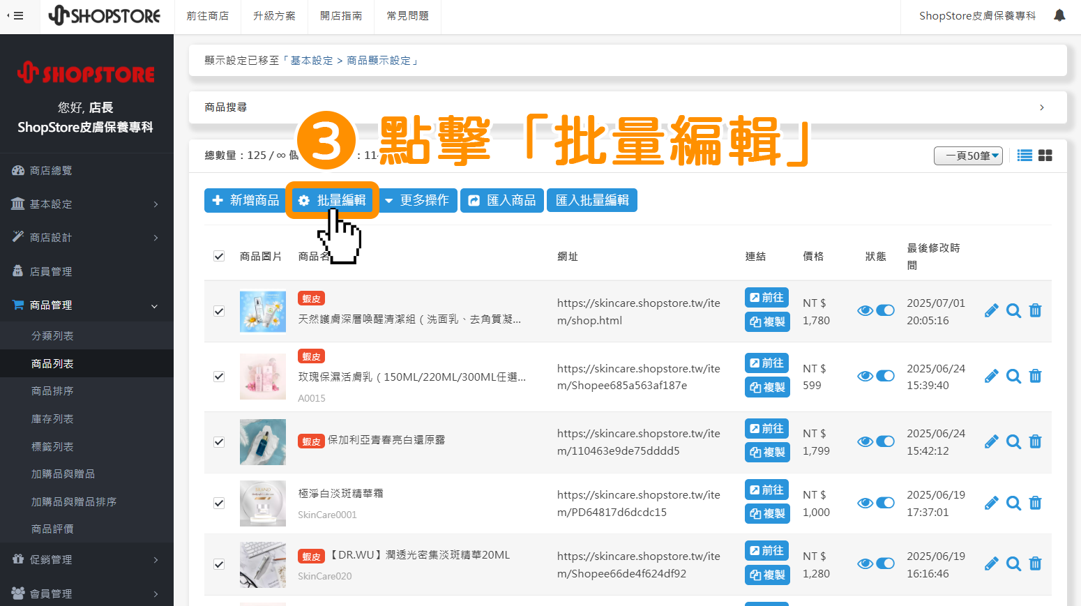Delete 極淨白淡斑精華霜 with trash icon
The width and height of the screenshot is (1081, 606).
point(1036,503)
